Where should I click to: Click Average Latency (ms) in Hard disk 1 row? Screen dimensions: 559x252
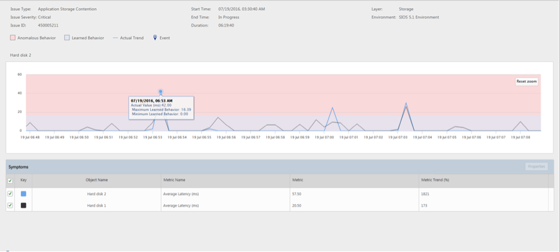[180, 206]
